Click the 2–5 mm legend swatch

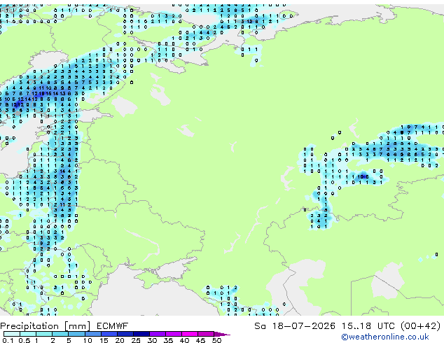pyautogui.click(x=60, y=334)
